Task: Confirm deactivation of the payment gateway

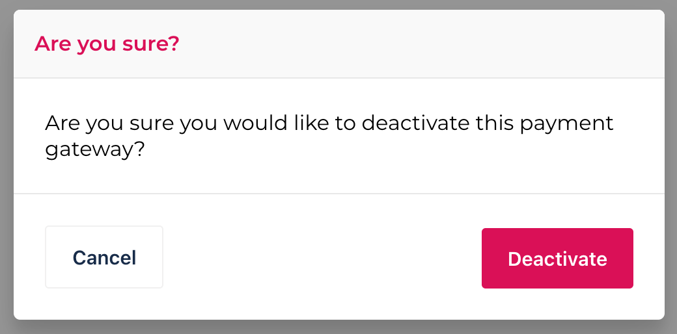Action: click(557, 258)
